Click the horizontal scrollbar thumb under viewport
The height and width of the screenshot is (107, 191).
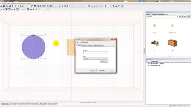[88, 102]
